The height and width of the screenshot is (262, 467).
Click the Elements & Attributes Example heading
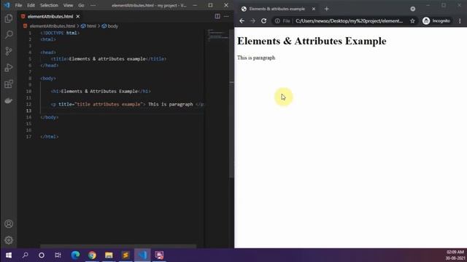coord(312,41)
